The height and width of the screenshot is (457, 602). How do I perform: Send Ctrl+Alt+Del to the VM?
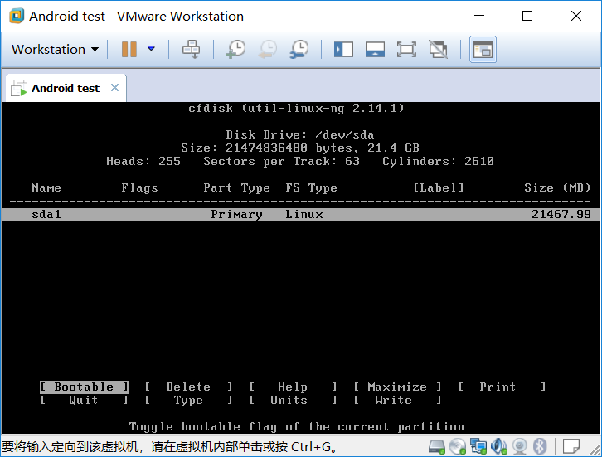(x=191, y=50)
